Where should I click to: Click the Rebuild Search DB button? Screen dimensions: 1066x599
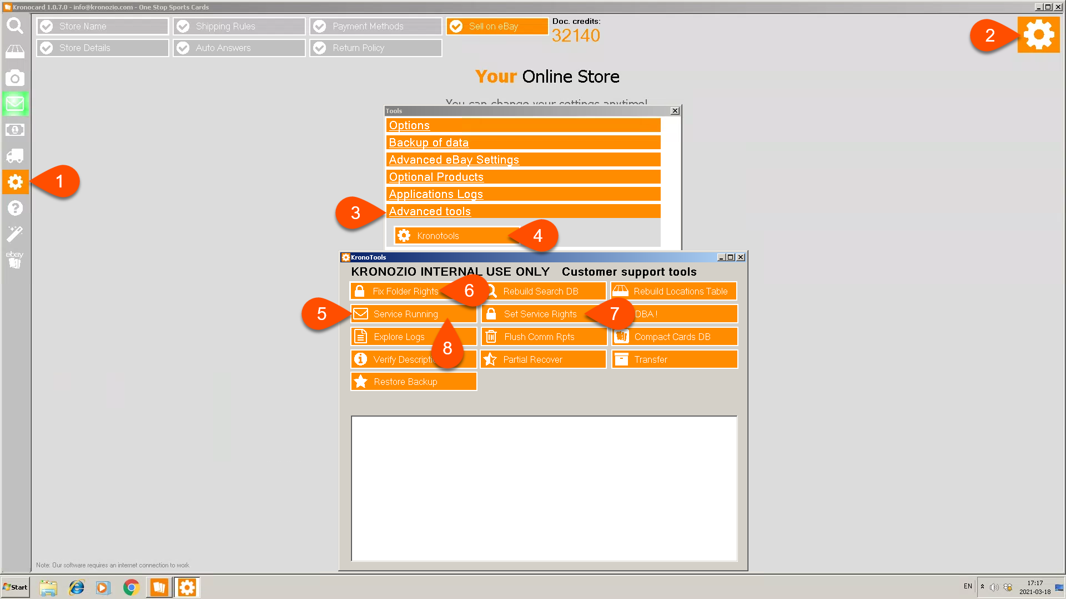pyautogui.click(x=544, y=291)
